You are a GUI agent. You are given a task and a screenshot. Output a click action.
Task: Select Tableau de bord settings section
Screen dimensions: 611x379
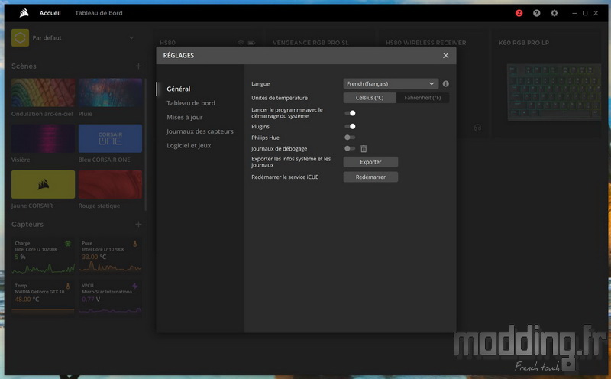coord(191,103)
